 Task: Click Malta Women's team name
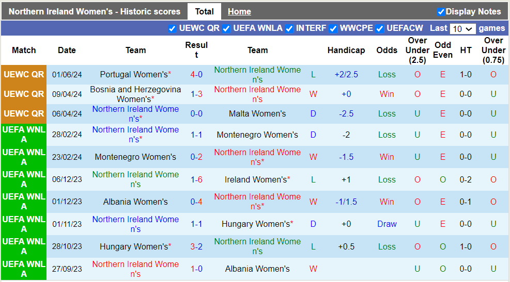[x=257, y=114]
